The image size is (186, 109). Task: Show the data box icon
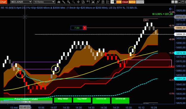83,2
